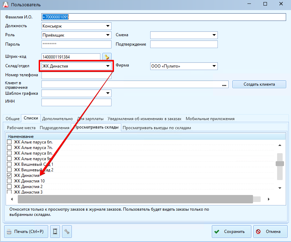Viewport: 291px width, 242px height.
Task: Switch to the Дополнительно tab
Action: [58, 119]
